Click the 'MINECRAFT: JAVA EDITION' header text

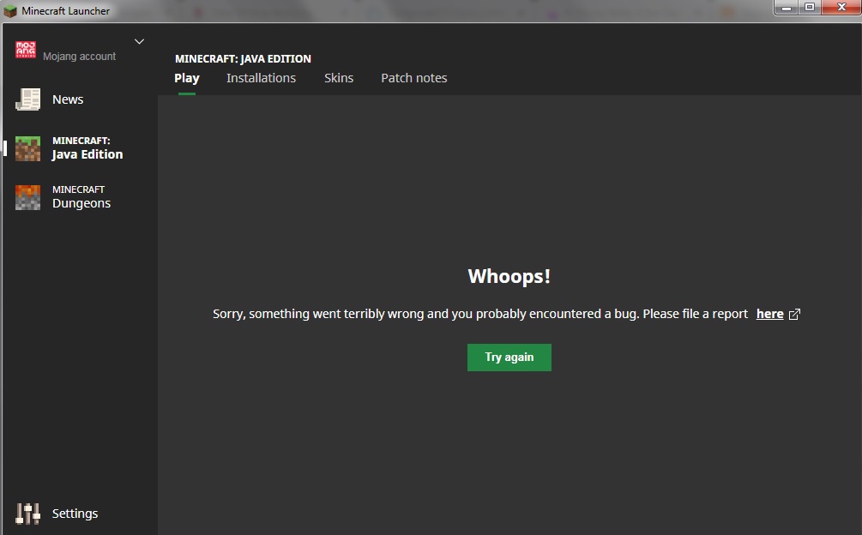point(243,59)
